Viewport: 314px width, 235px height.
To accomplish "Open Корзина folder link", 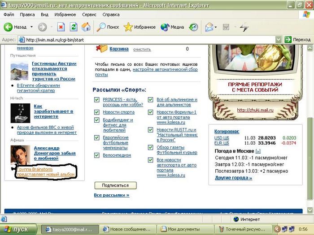I will 119,49.
